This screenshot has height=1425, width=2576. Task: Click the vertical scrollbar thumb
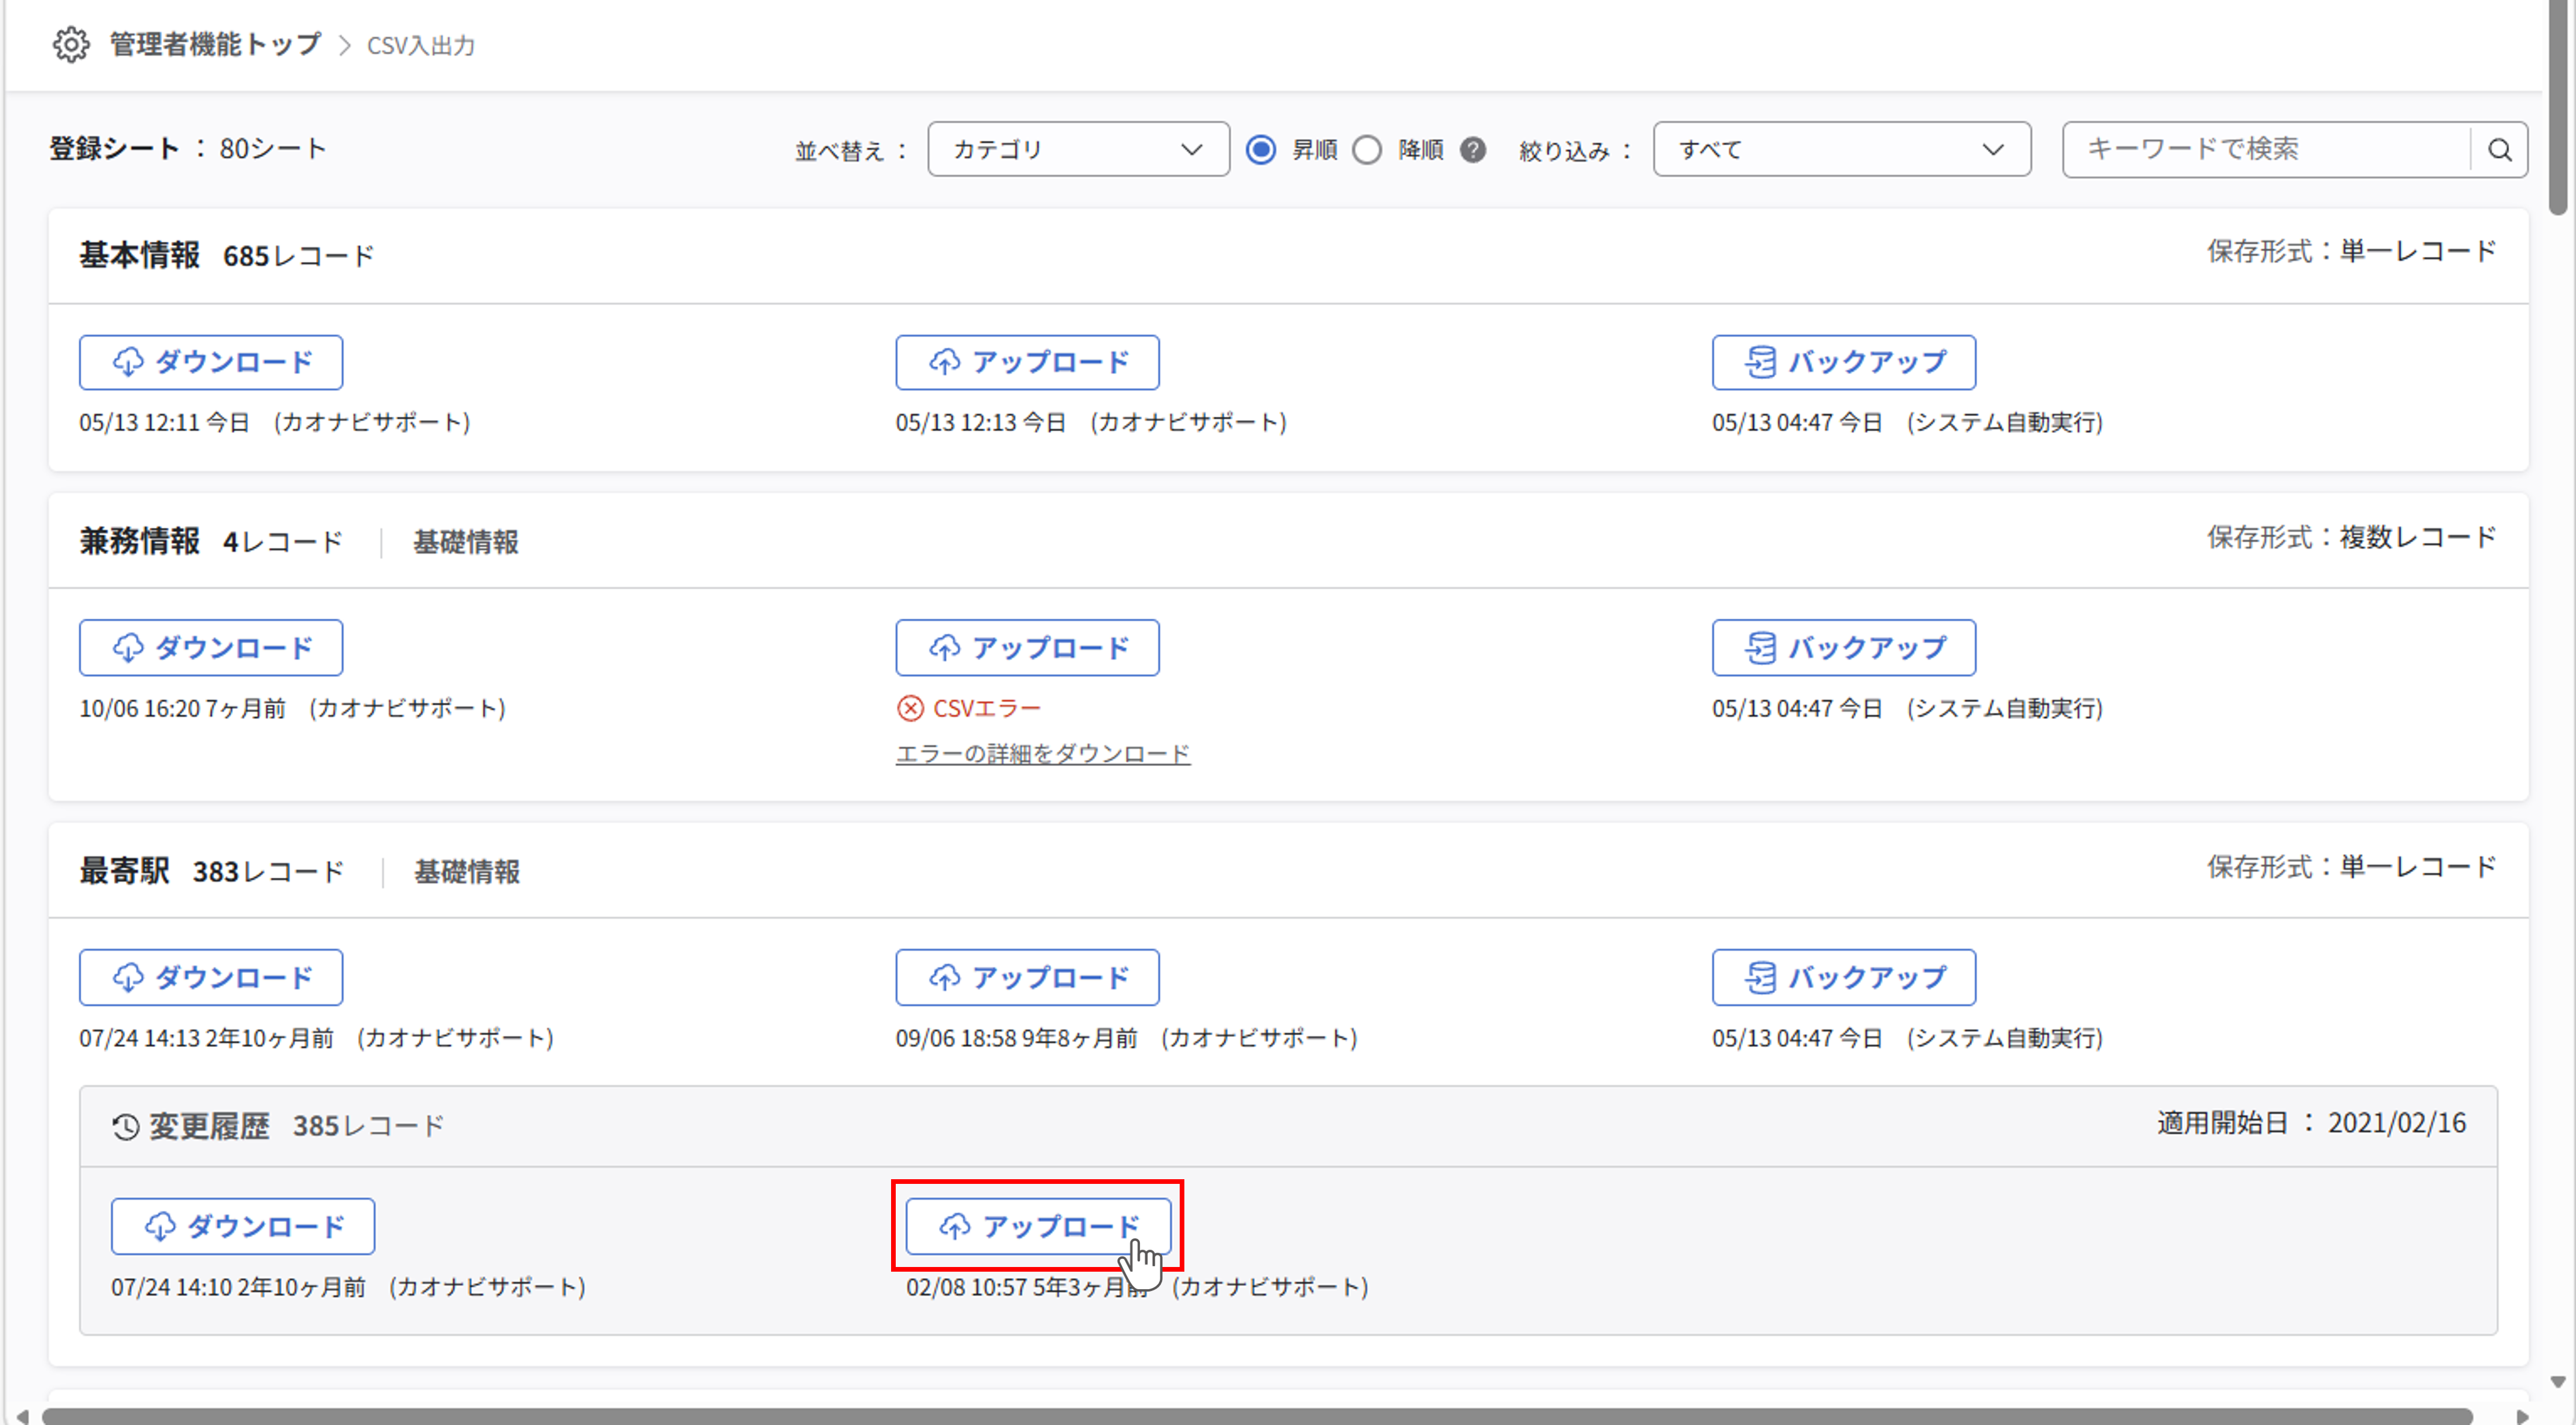click(2559, 107)
